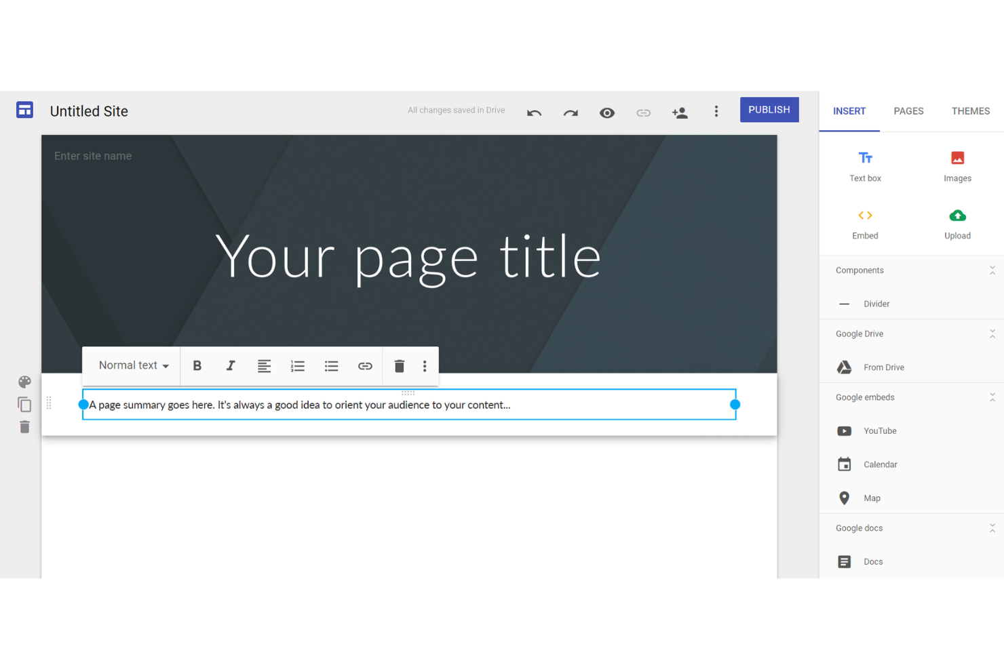Switch to the PAGES tab

908,110
